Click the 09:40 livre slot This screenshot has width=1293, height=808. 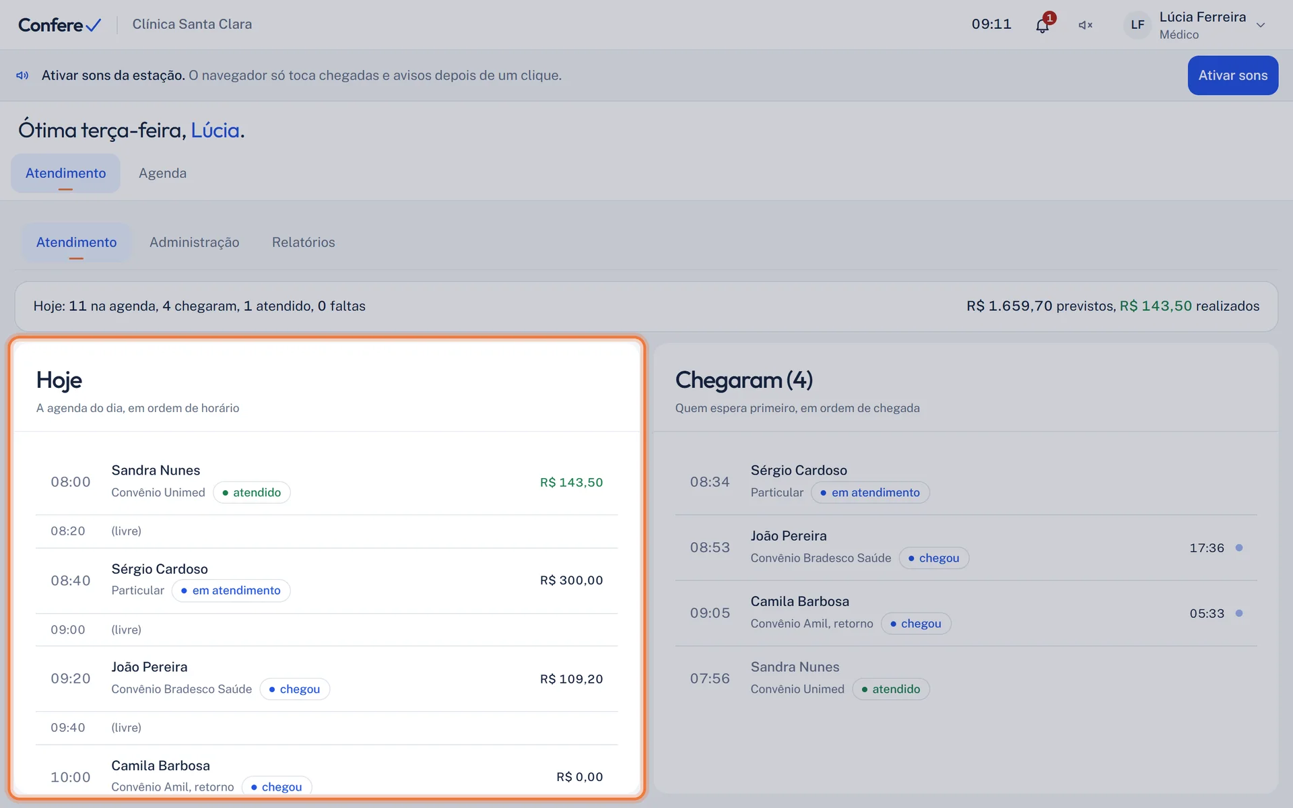pyautogui.click(x=327, y=728)
